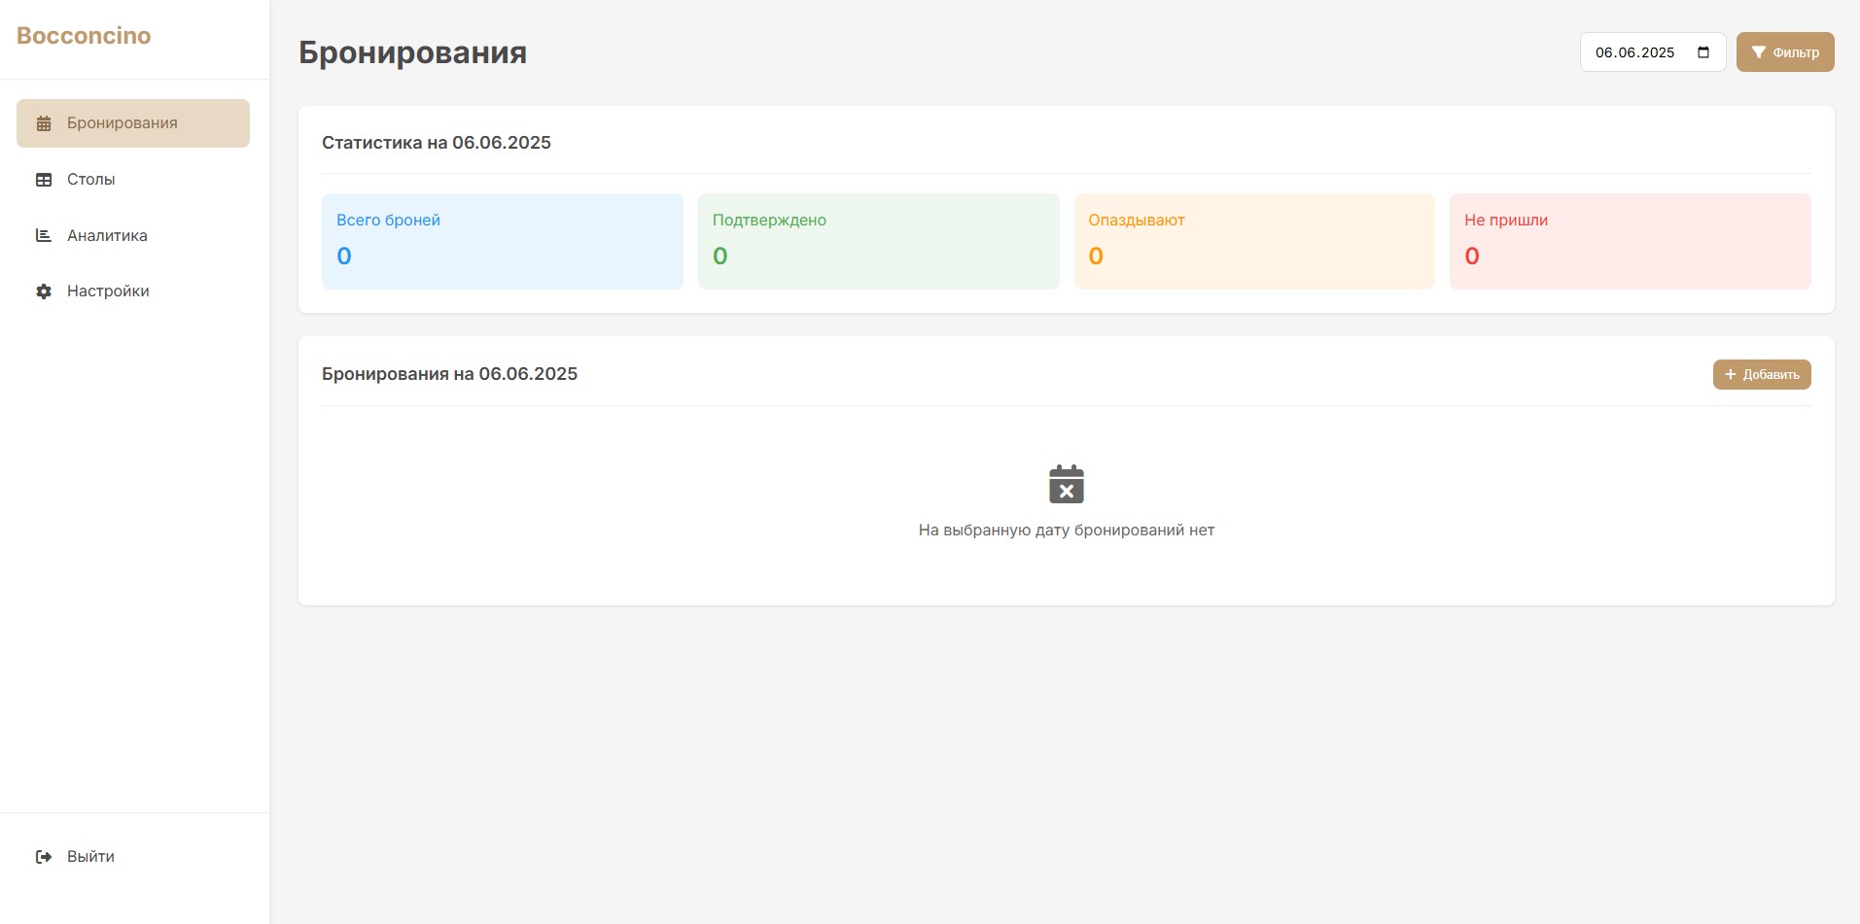1860x924 pixels.
Task: Click the crossed calendar empty-state icon
Action: (1067, 484)
